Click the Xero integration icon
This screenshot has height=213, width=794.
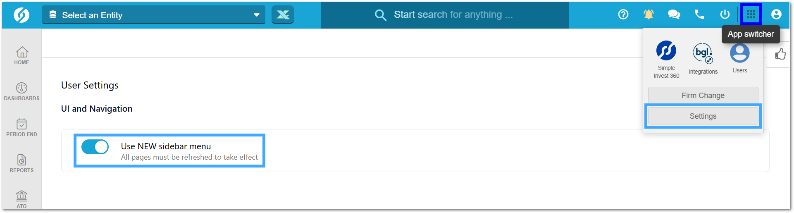[283, 15]
